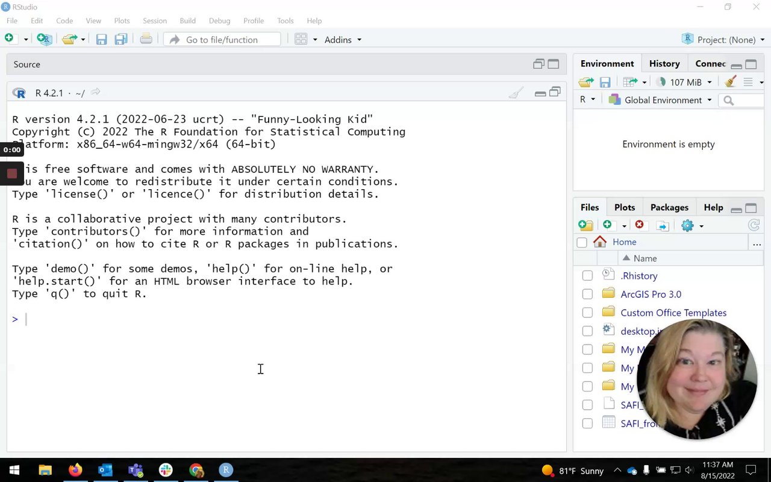
Task: Switch to the Files tab
Action: pyautogui.click(x=590, y=207)
